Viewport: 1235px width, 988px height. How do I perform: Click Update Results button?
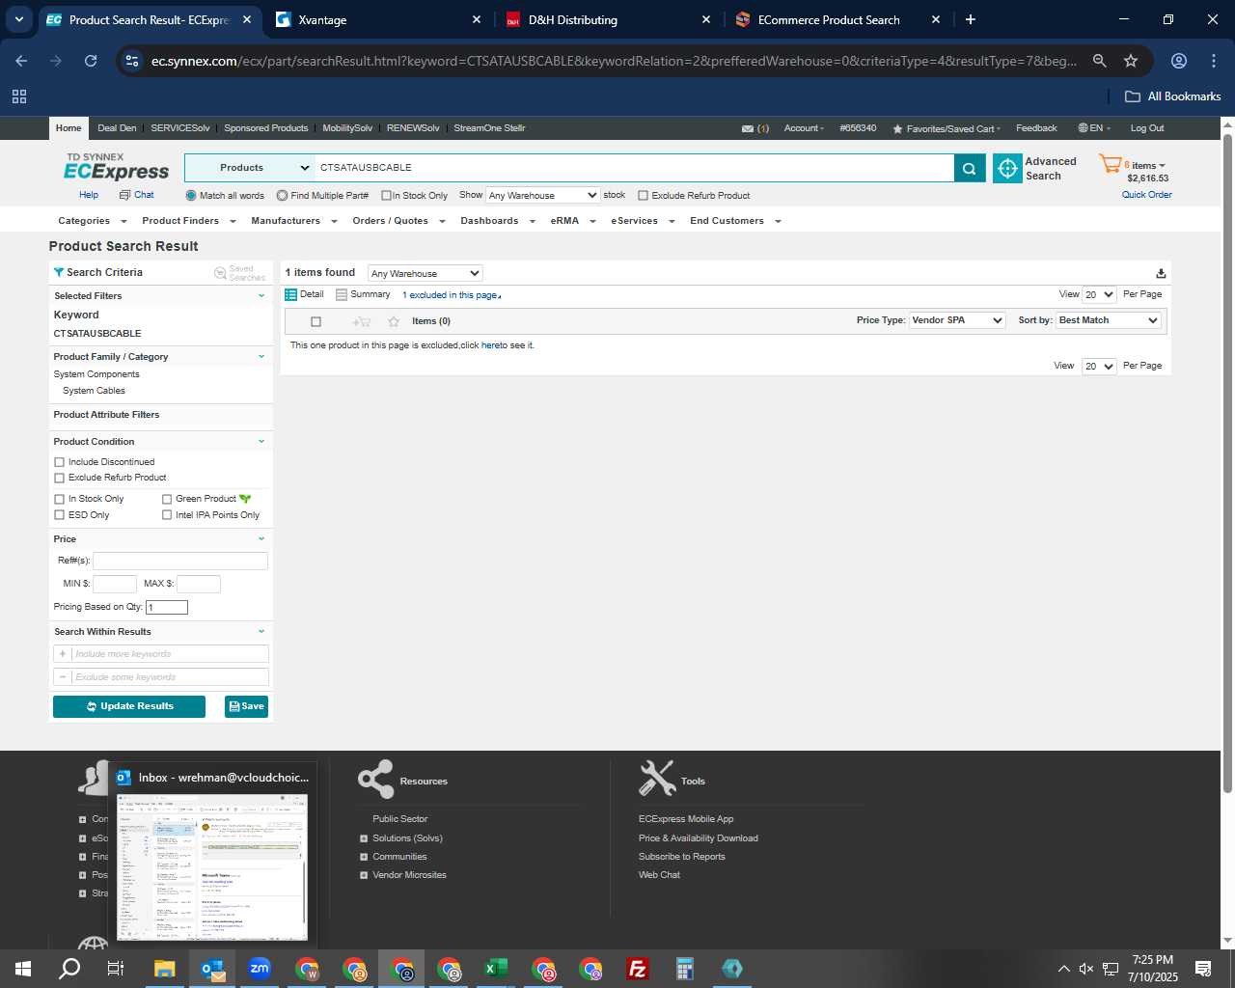click(129, 706)
